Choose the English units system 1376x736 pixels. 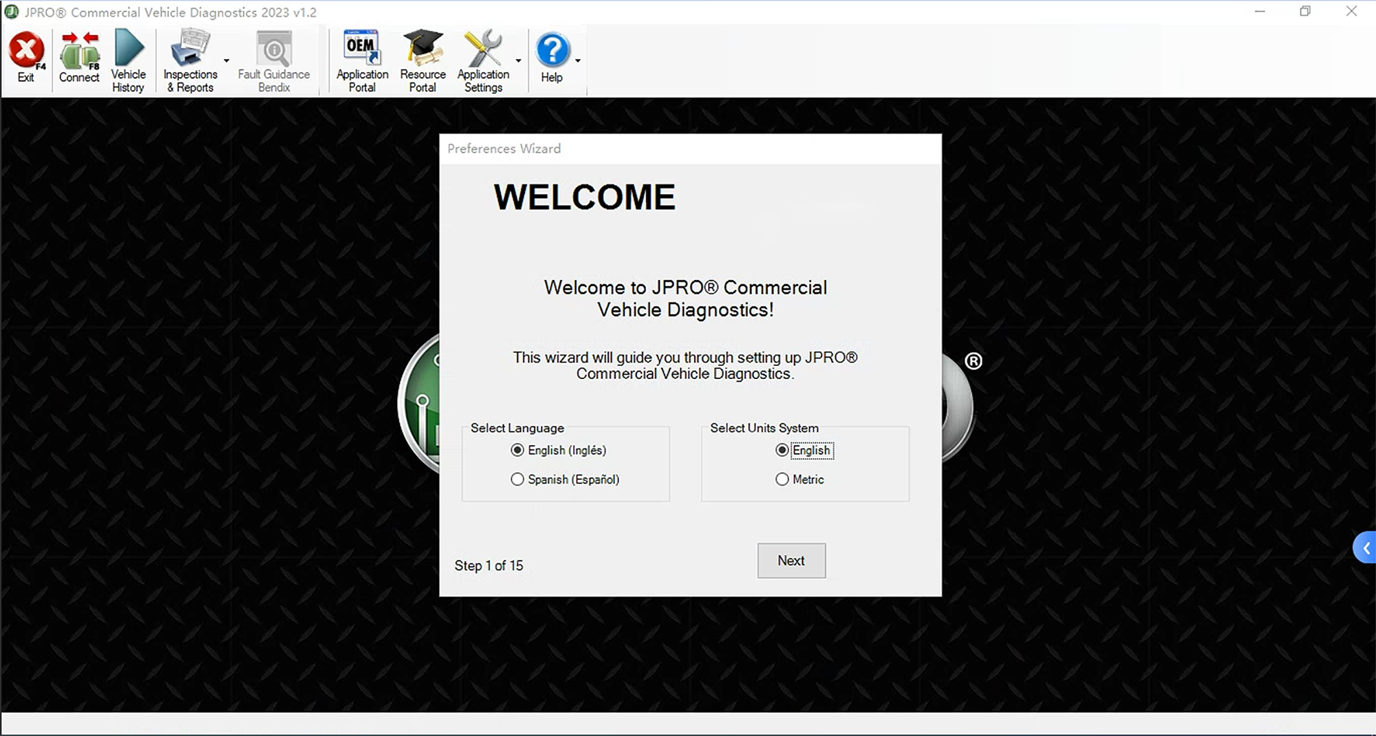[x=782, y=450]
